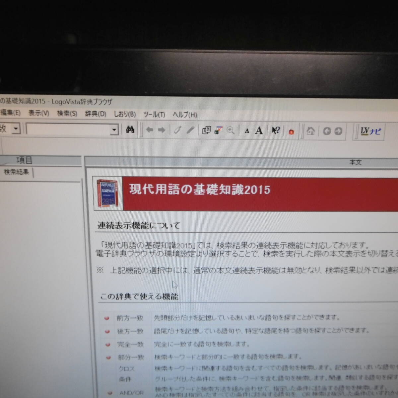This screenshot has width=398, height=398.
Task: Expand the search keyword history dropdown
Action: 114,129
